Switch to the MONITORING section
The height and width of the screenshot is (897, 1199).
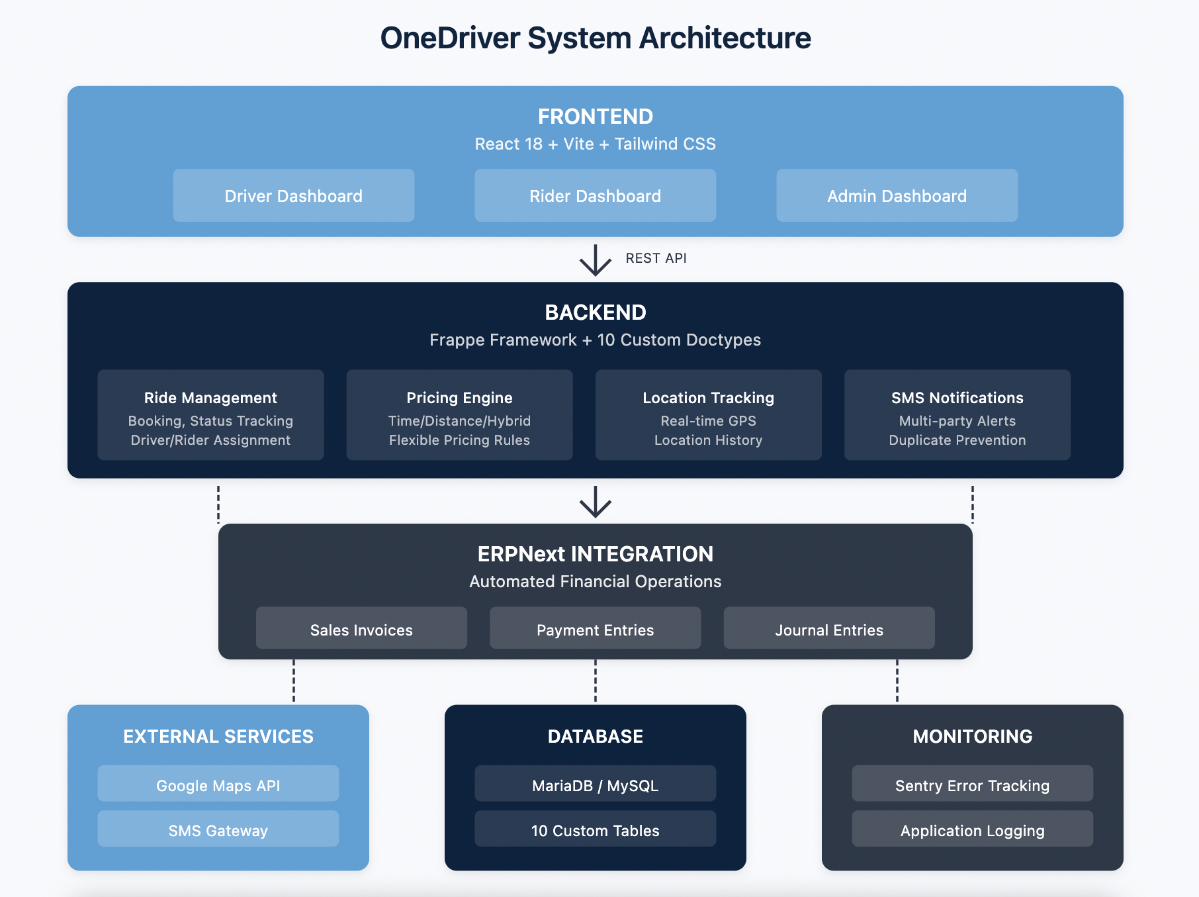click(971, 736)
